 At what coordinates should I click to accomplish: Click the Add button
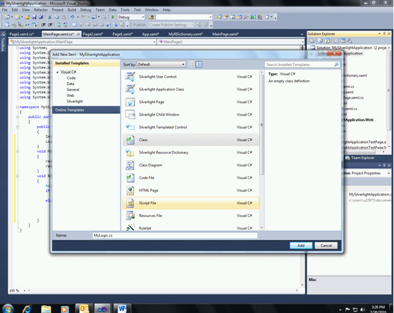pyautogui.click(x=301, y=245)
